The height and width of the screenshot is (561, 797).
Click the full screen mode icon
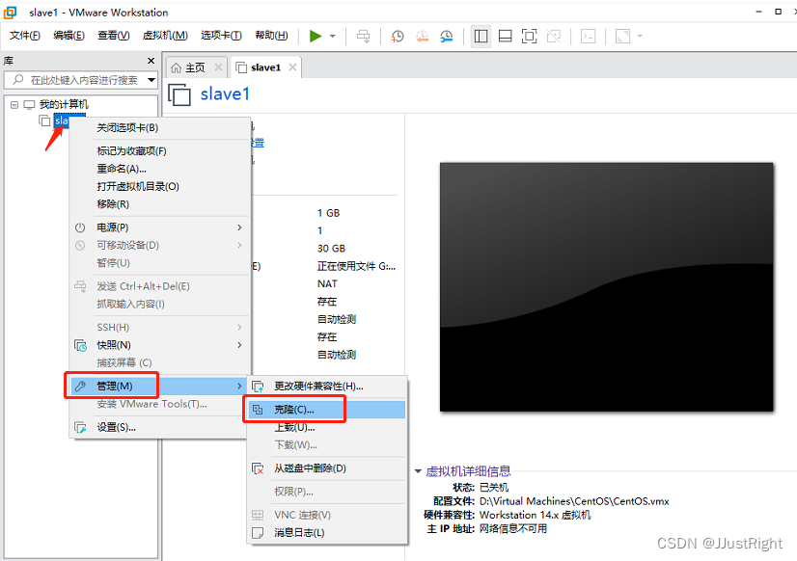click(529, 36)
